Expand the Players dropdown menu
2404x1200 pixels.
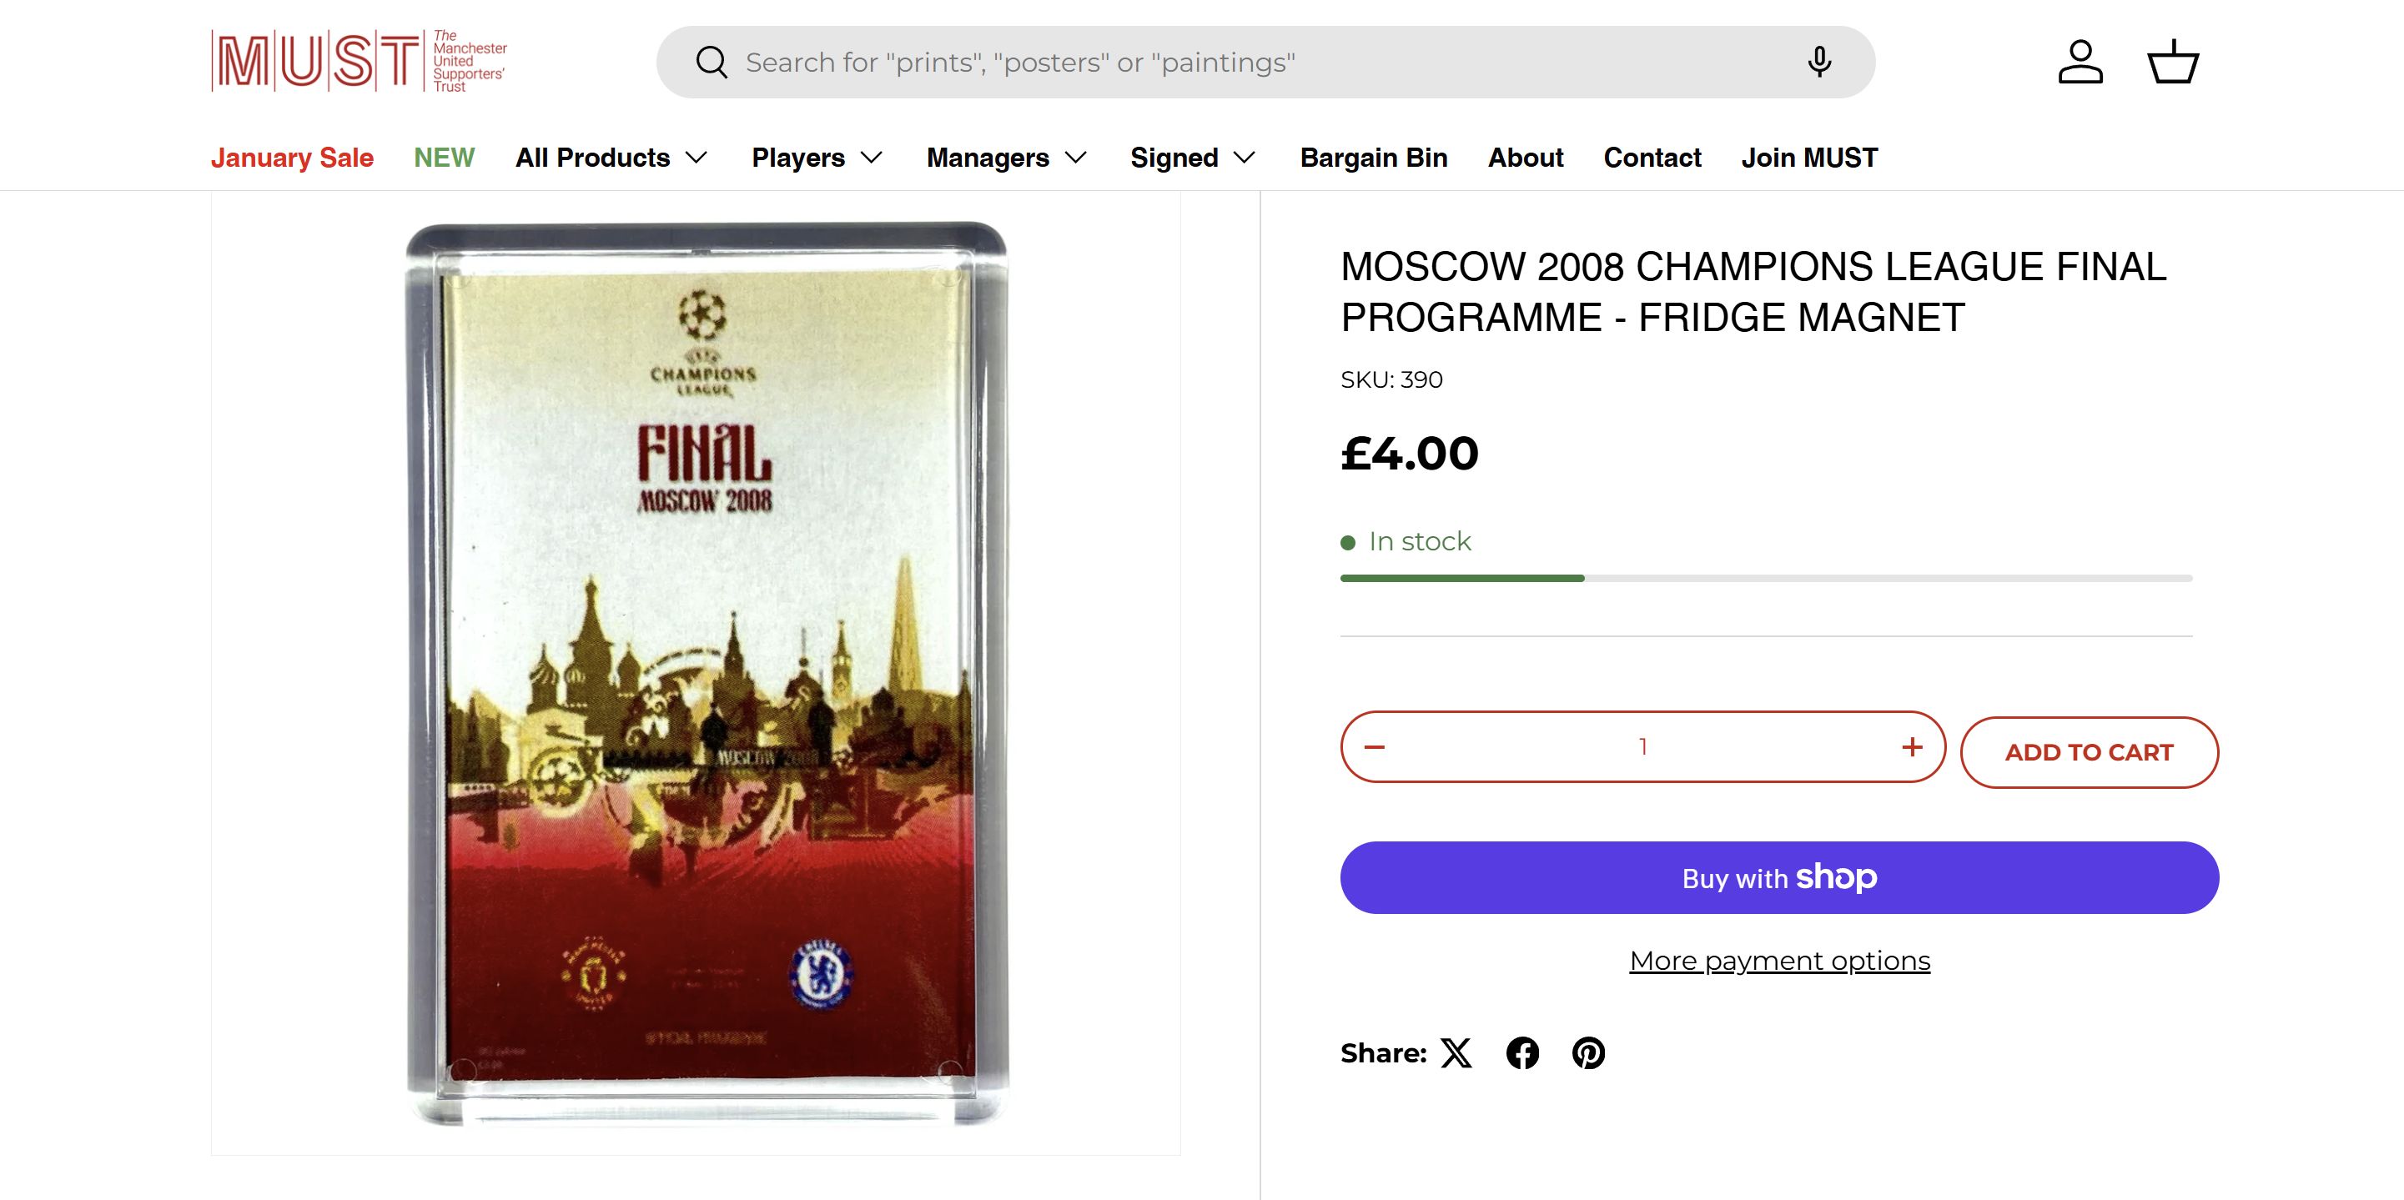(x=817, y=158)
